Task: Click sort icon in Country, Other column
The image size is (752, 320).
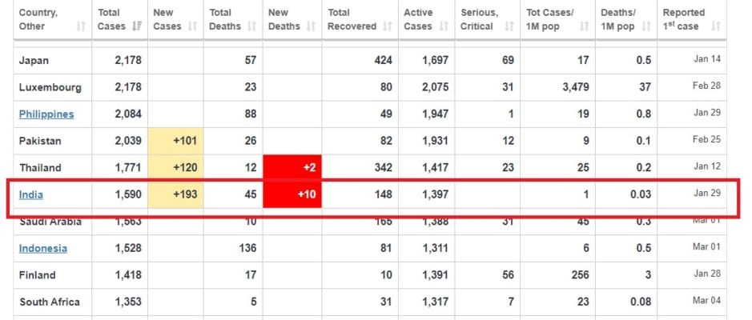Action: coord(80,26)
